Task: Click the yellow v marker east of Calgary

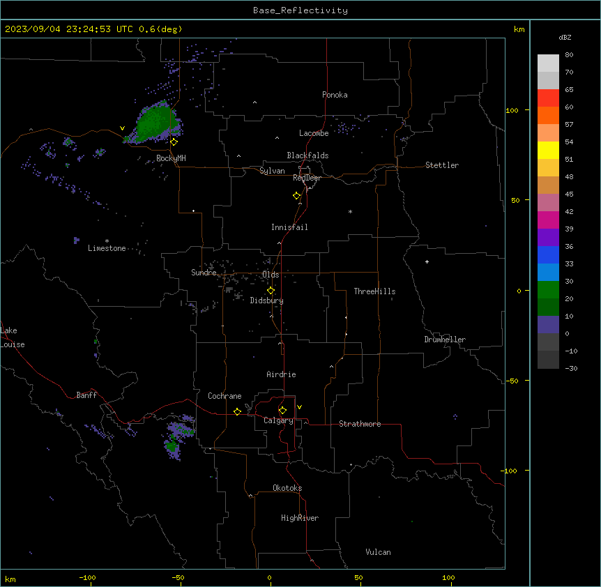Action: [x=299, y=407]
